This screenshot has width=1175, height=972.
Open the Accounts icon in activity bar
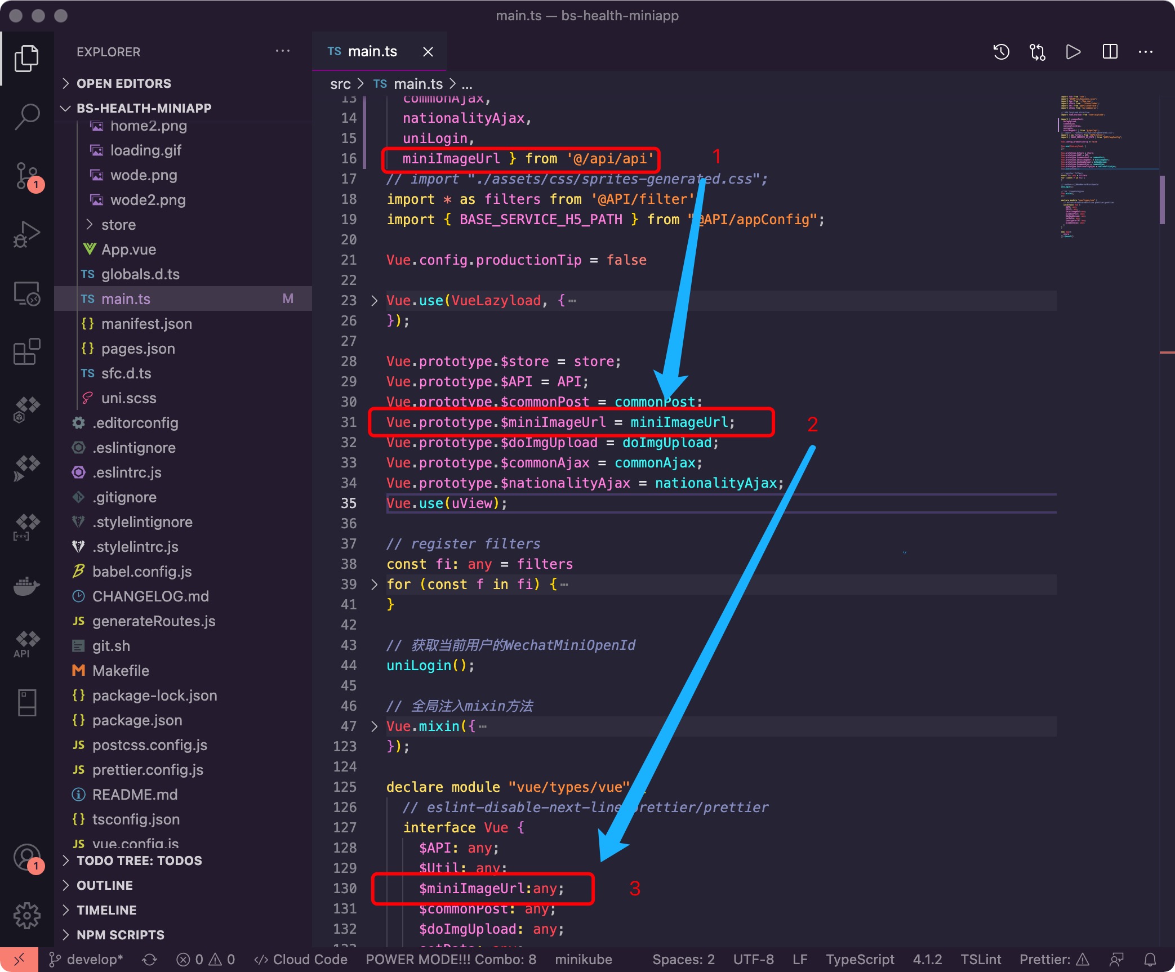click(x=26, y=858)
